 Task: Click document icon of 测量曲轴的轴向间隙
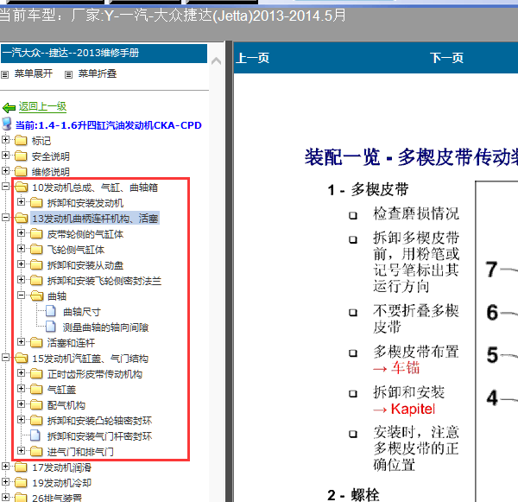[51, 327]
